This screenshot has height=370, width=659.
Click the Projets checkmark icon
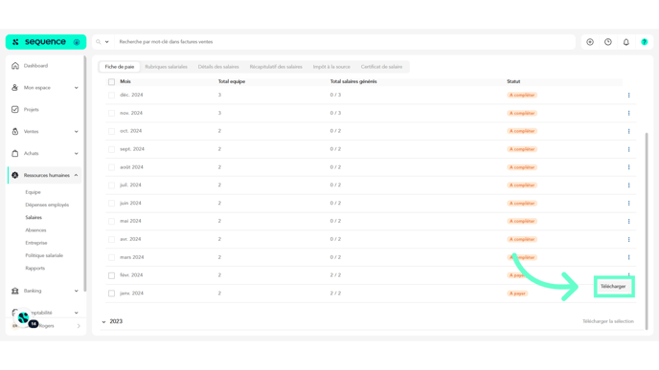(15, 110)
